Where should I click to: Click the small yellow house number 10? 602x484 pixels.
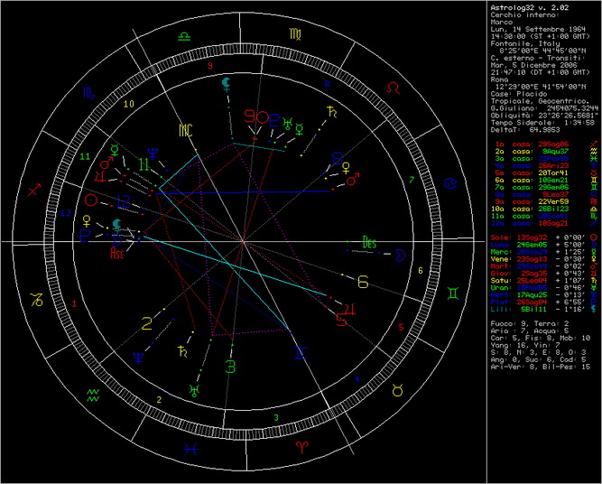(x=129, y=104)
